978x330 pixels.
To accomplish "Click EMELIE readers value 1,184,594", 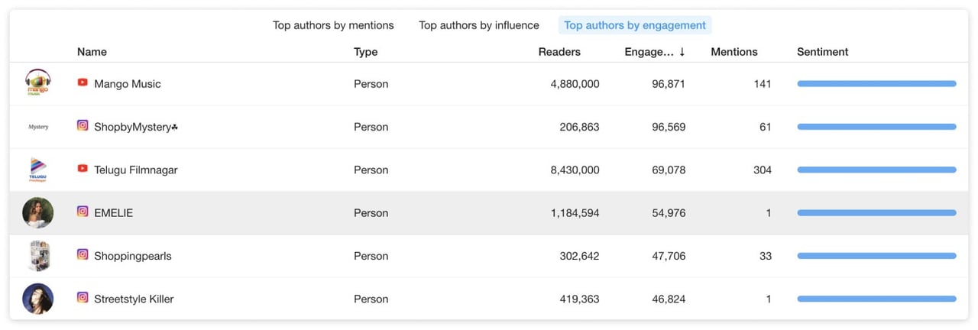I will pyautogui.click(x=575, y=213).
